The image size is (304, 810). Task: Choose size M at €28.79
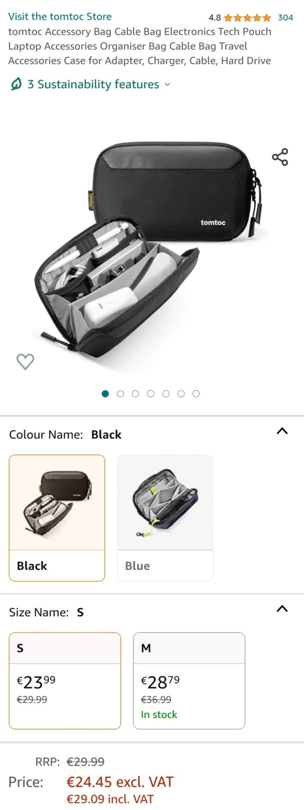[x=189, y=680]
